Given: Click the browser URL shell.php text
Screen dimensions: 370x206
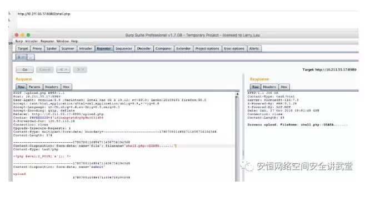Looking at the screenshot, I should click(44, 14).
